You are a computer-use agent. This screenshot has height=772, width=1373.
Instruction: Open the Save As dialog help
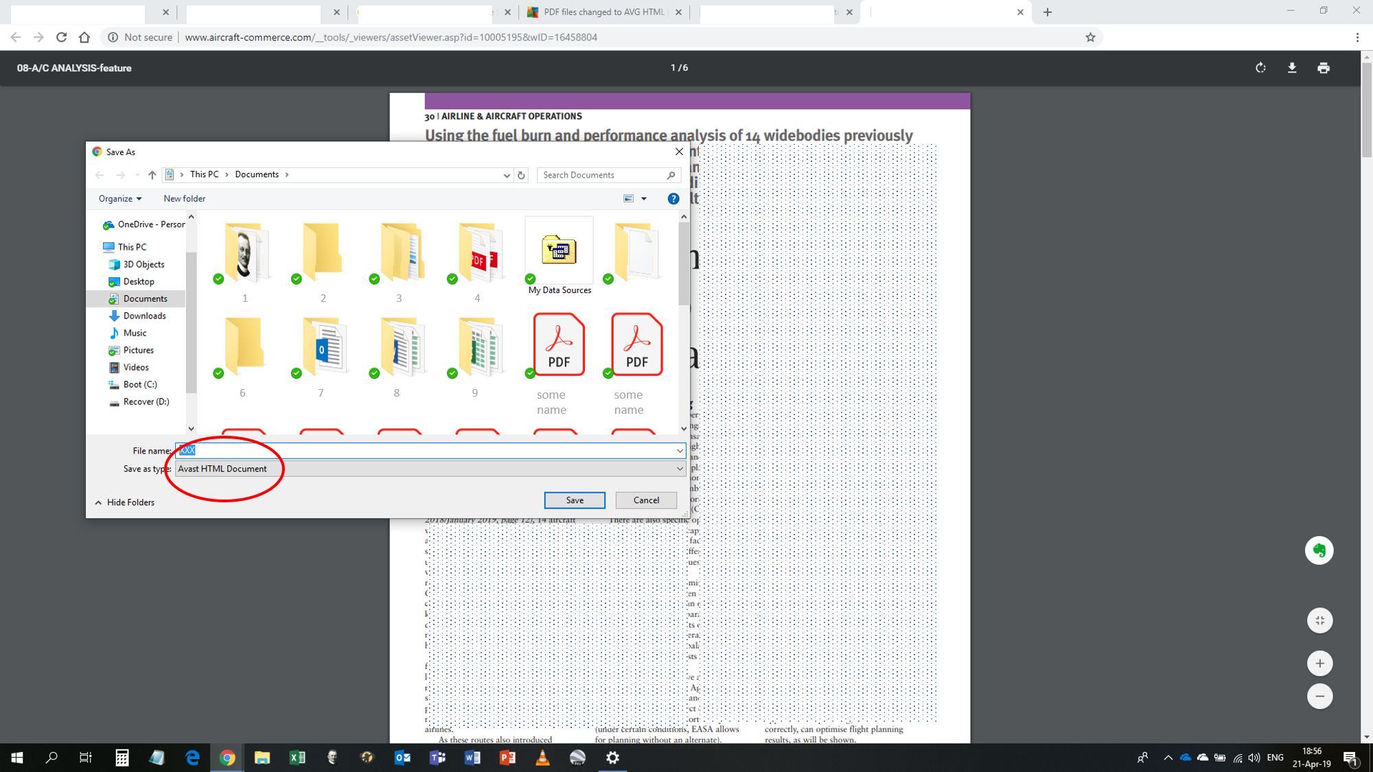click(673, 198)
